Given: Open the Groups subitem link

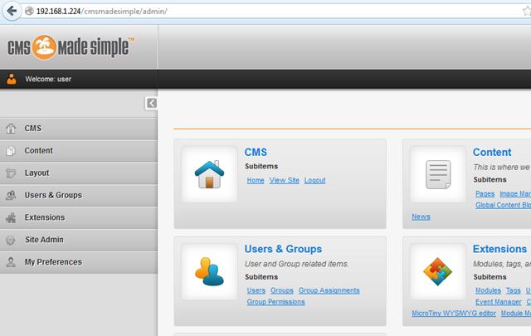Looking at the screenshot, I should 282,290.
